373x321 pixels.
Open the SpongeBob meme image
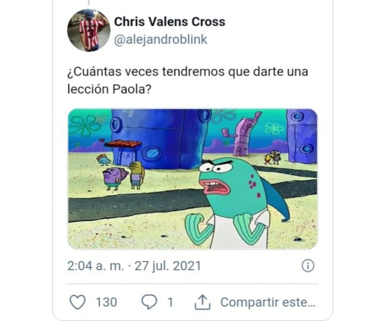click(x=193, y=179)
